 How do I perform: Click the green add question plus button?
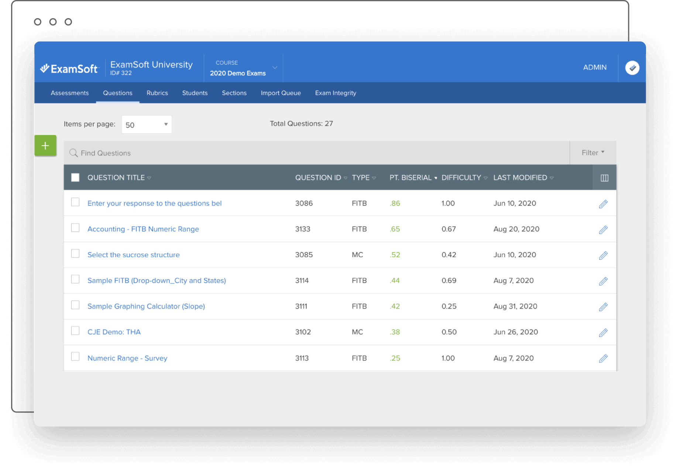click(x=45, y=145)
